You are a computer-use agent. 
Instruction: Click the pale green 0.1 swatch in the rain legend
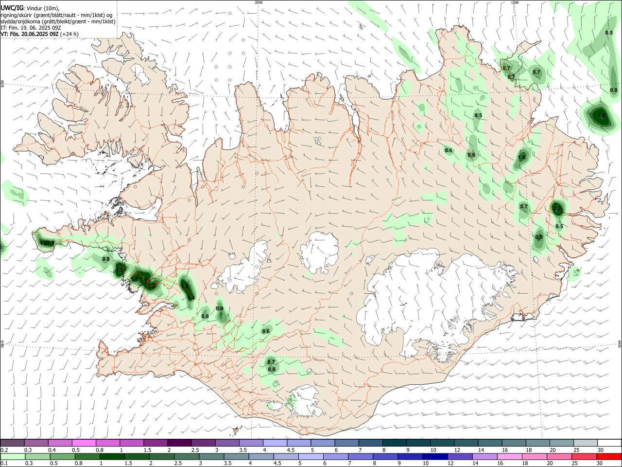pos(12,456)
